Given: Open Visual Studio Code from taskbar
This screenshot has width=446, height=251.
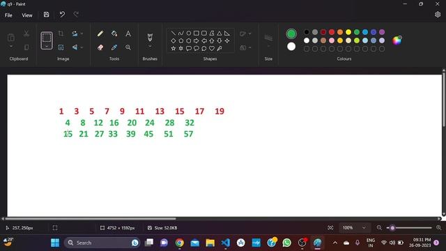Looking at the screenshot, I should tap(226, 243).
